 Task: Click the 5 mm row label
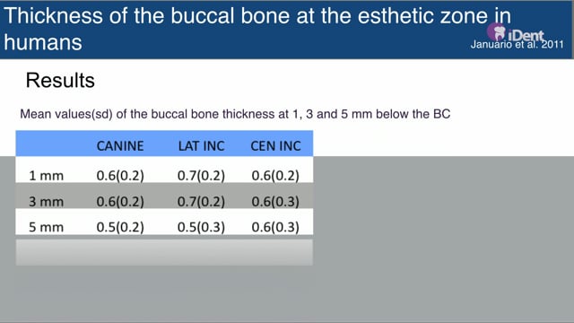coord(46,227)
